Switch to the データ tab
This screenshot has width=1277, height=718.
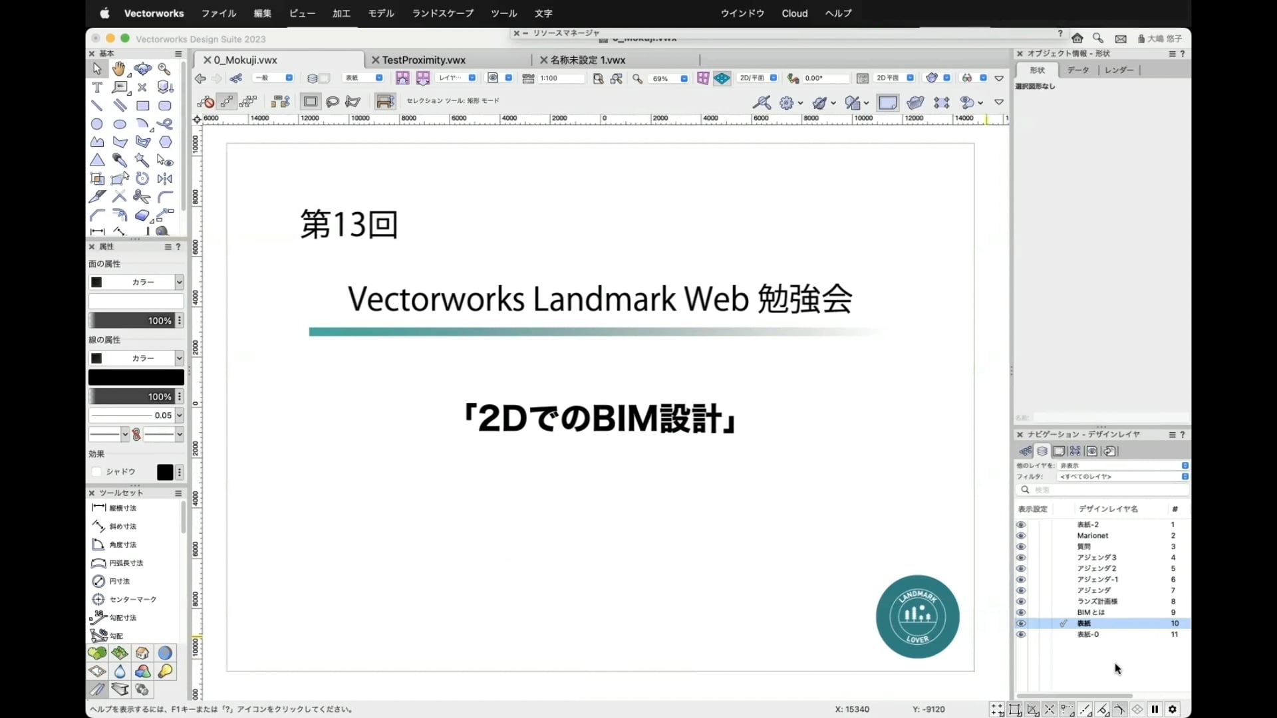1078,70
